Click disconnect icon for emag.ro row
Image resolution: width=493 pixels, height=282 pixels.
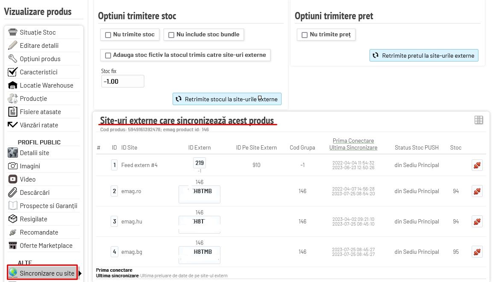[477, 191]
